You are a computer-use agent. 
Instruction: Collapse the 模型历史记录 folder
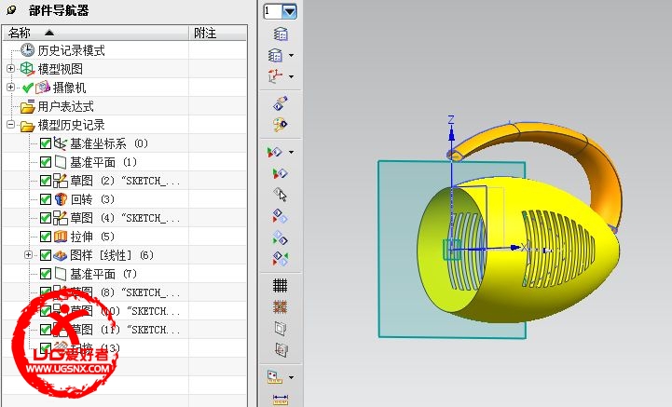(x=11, y=125)
